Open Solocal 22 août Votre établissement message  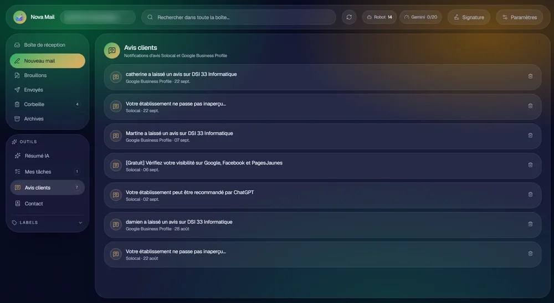(322, 255)
